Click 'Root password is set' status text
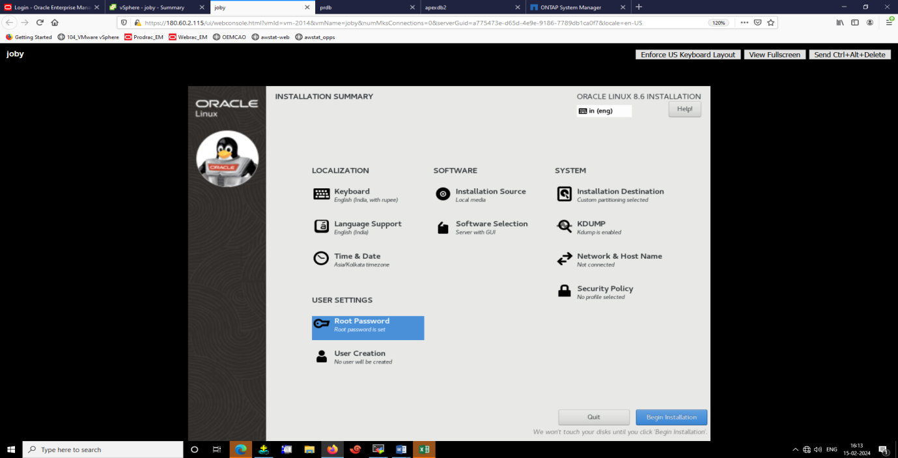 (359, 330)
